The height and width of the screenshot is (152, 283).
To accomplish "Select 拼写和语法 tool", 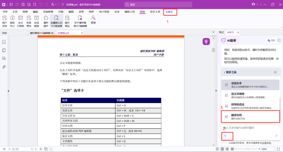I will point(250,106).
